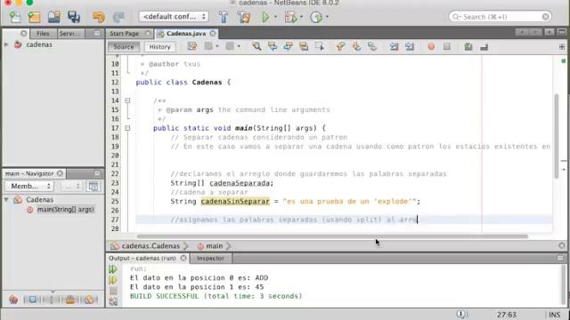
Task: Click the Redo arrow icon
Action: coord(118,17)
